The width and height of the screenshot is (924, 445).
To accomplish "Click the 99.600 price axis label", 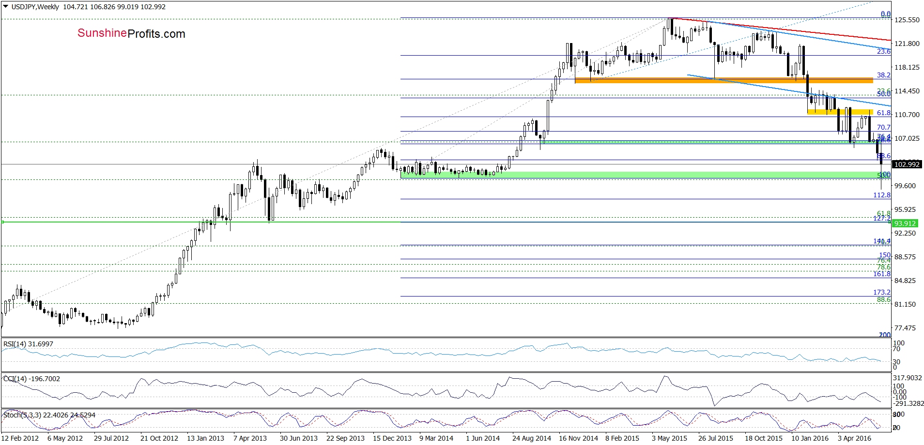I will [905, 186].
